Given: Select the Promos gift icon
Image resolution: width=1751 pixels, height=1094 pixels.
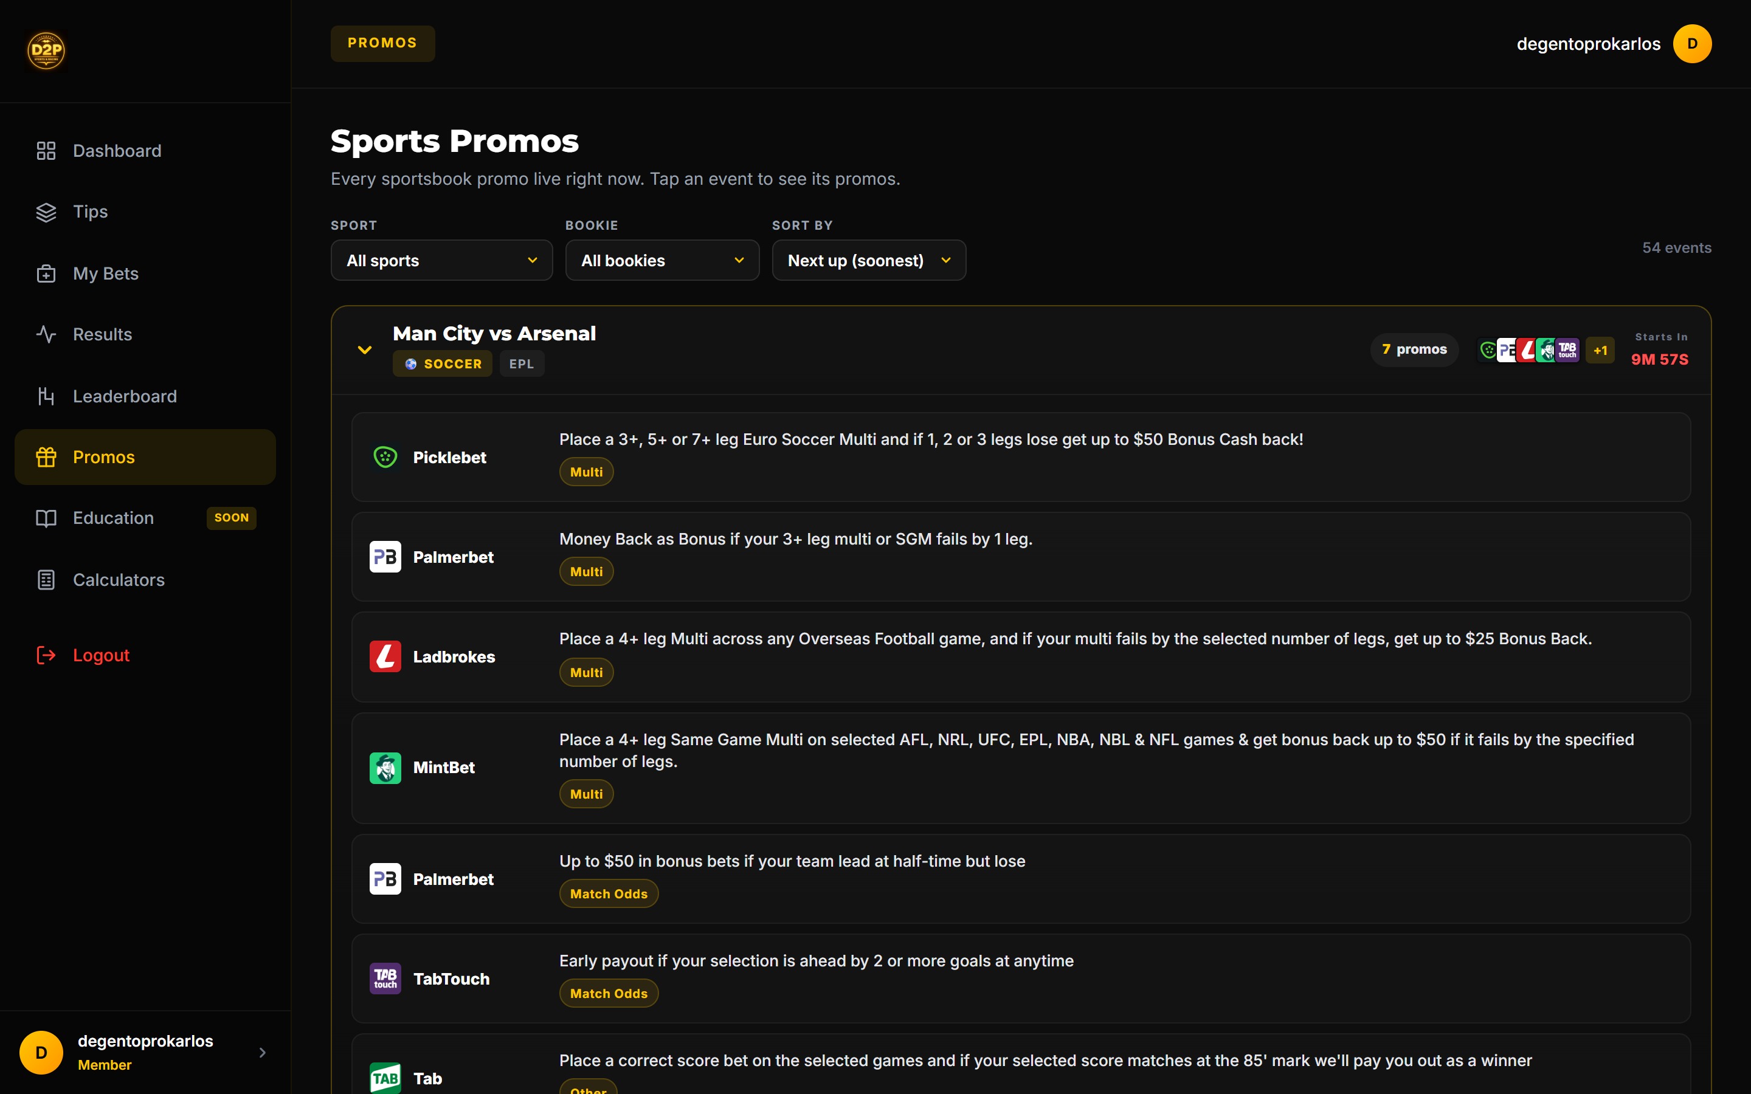Looking at the screenshot, I should 46,456.
